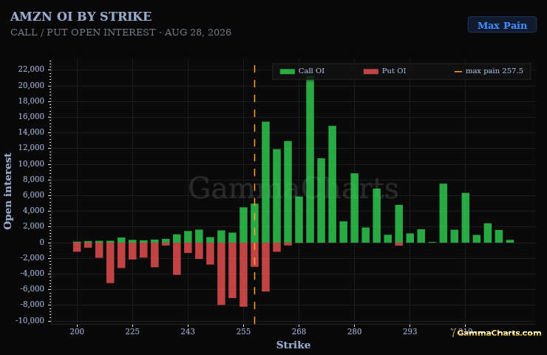Click the 14,000 y-axis label
Viewport: 547px width, 355px height.
tap(31, 132)
